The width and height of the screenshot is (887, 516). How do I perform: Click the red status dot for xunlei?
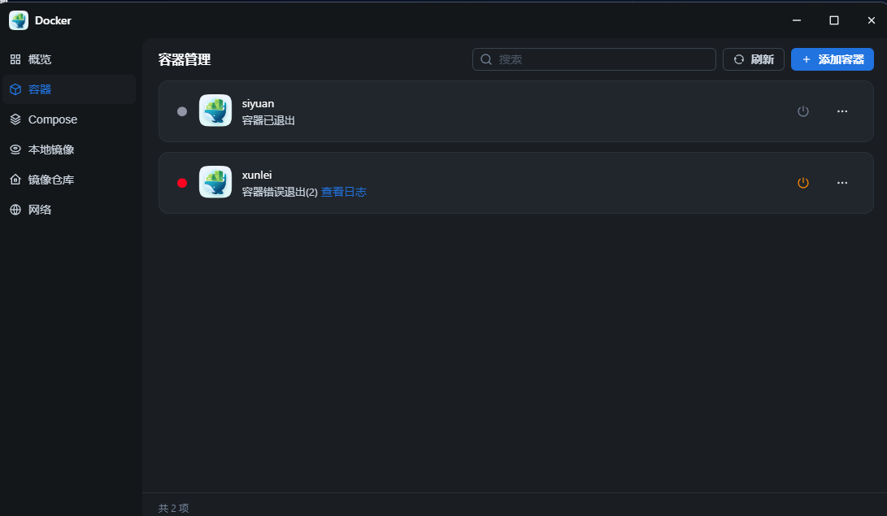click(x=181, y=183)
